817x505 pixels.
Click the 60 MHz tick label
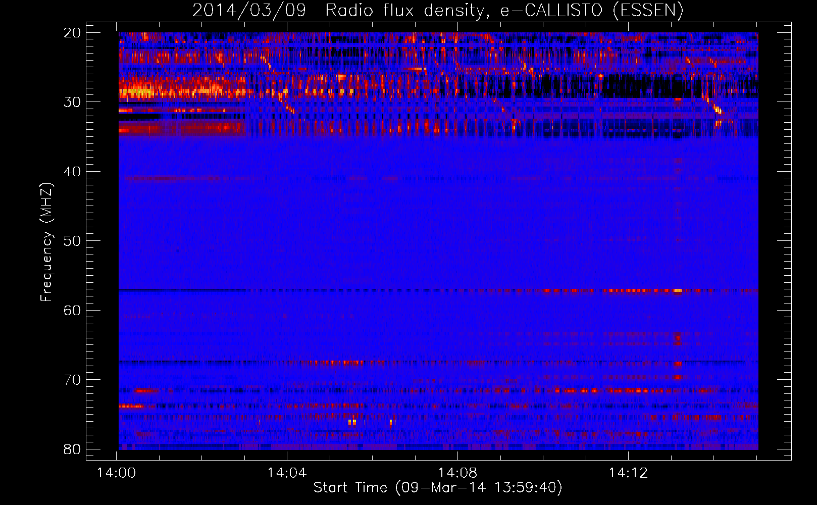click(x=72, y=311)
